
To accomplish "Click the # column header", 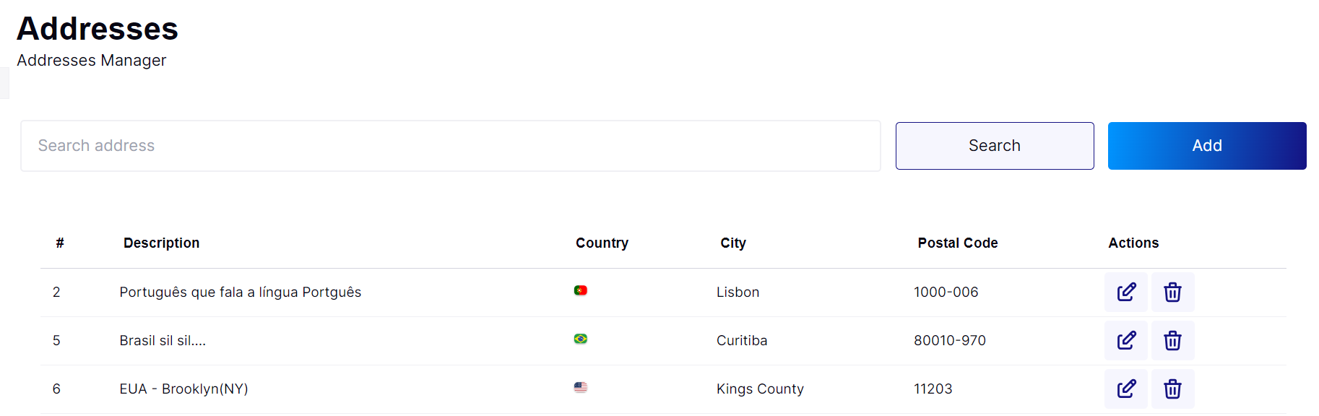I will 60,243.
